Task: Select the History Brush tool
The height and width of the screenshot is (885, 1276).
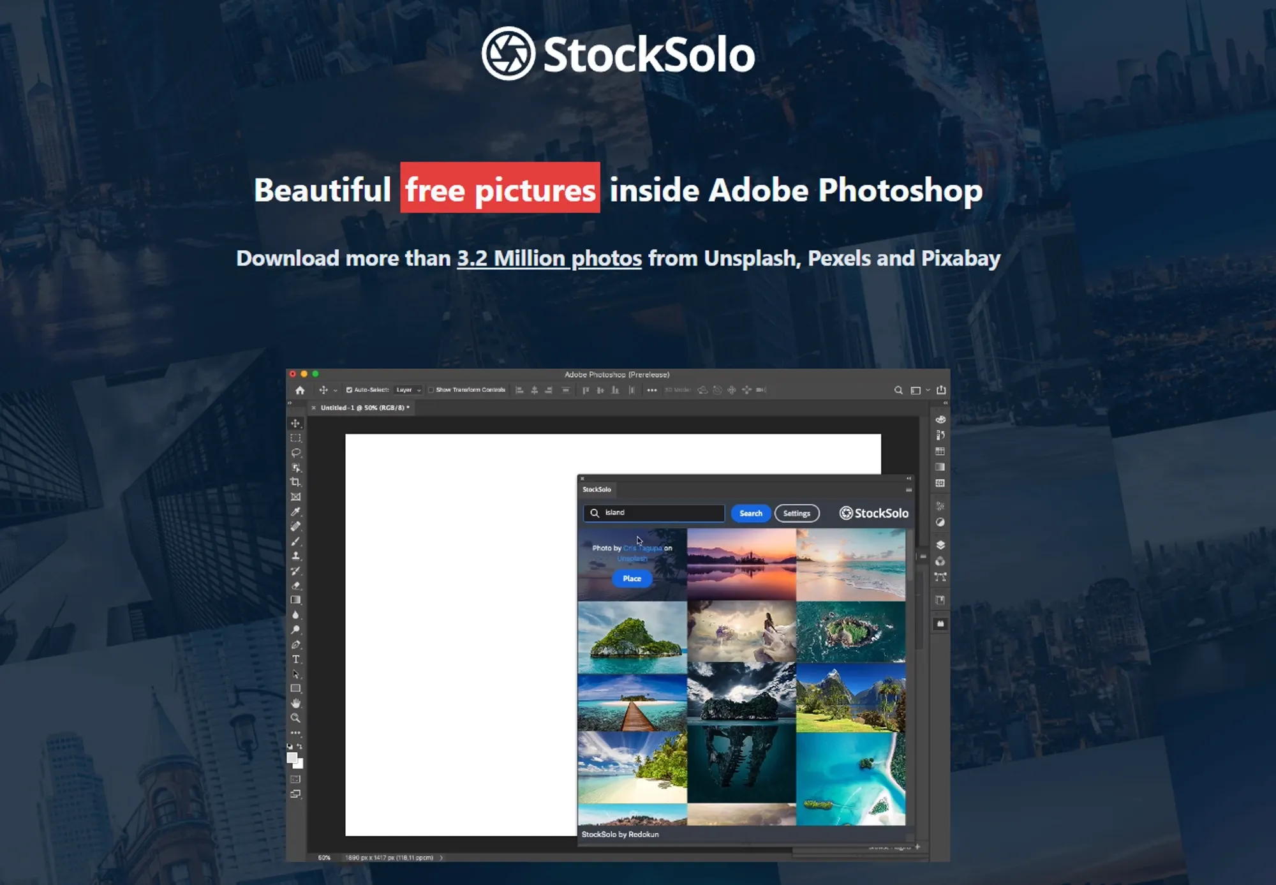Action: coord(295,570)
